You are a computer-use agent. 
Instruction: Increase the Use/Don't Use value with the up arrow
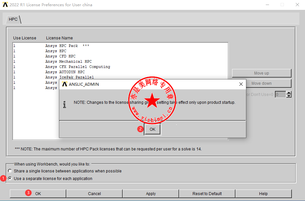289,93
